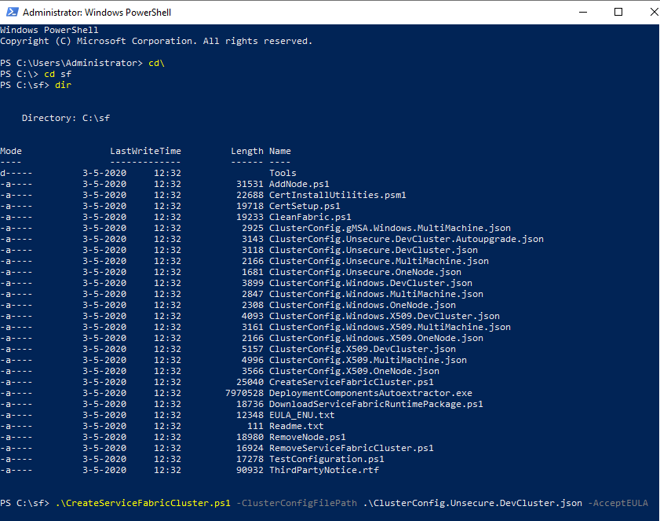Click the TestConfiguration.ps1 file name
Image resolution: width=660 pixels, height=521 pixels.
coord(326,459)
